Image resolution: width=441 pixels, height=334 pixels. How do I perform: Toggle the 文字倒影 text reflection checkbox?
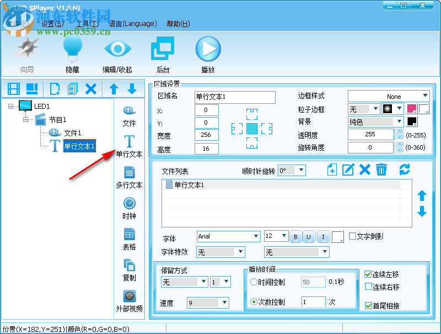(352, 236)
